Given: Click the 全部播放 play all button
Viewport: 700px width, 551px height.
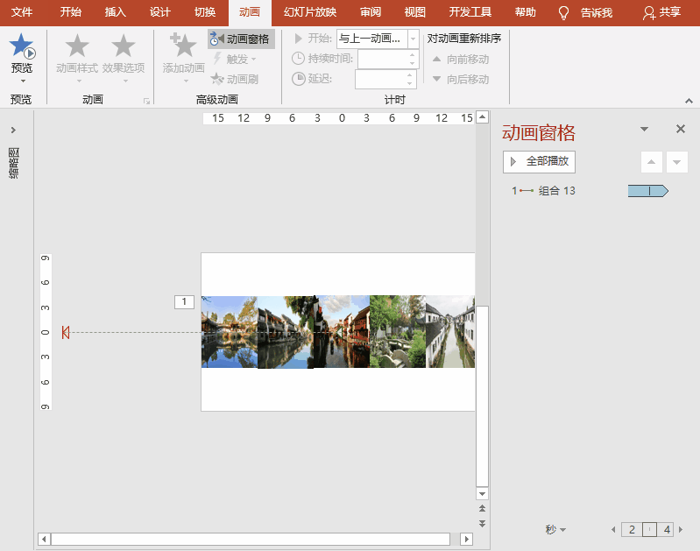Looking at the screenshot, I should (x=539, y=161).
